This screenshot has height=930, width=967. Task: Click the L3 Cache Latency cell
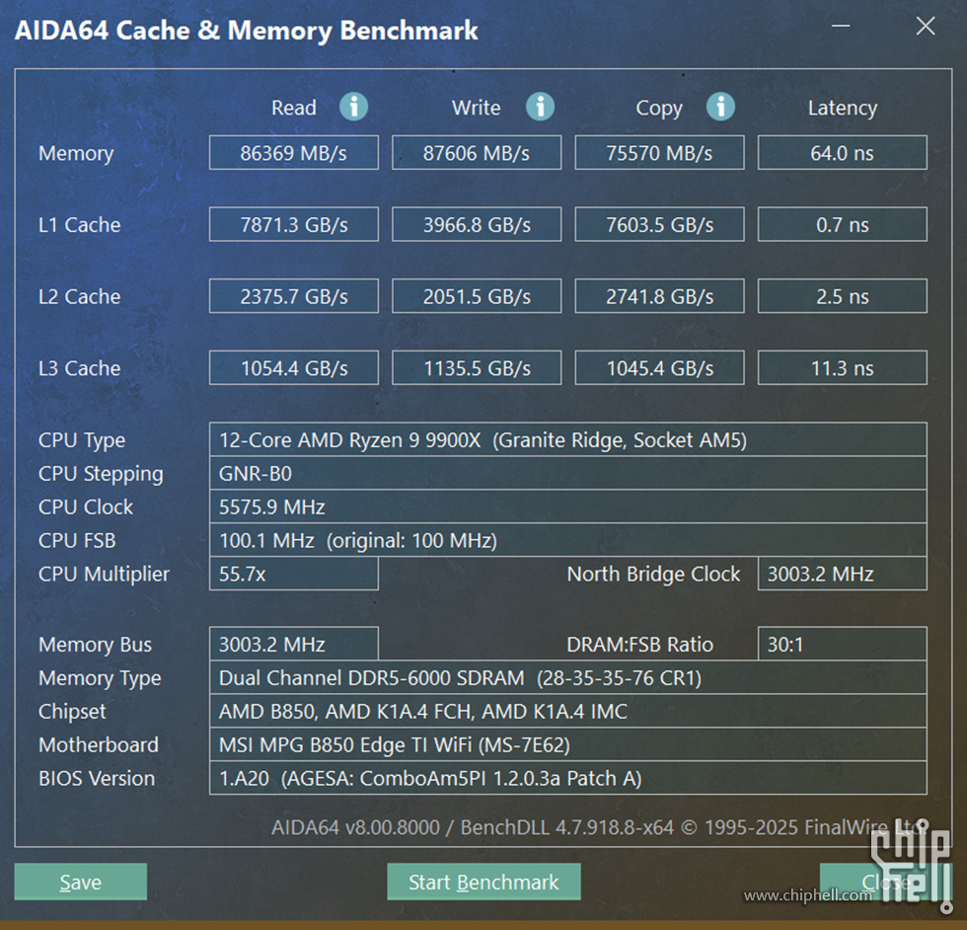(x=842, y=368)
